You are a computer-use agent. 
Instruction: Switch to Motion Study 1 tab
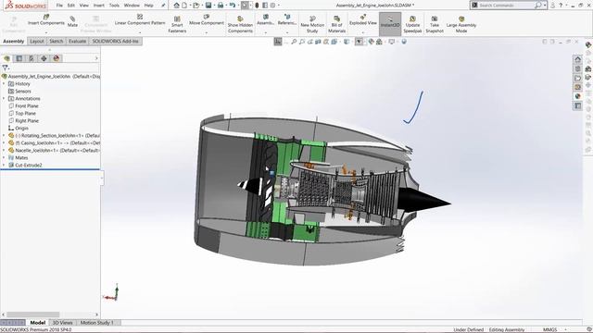coord(96,323)
